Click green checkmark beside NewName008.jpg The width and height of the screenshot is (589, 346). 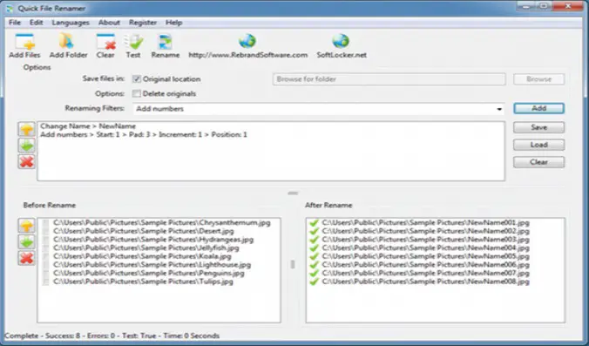click(x=314, y=282)
